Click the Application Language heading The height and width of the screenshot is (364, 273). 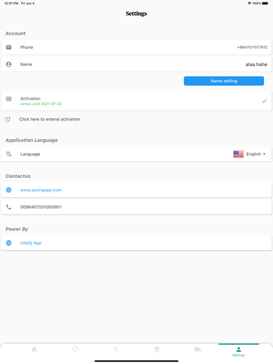click(x=32, y=140)
